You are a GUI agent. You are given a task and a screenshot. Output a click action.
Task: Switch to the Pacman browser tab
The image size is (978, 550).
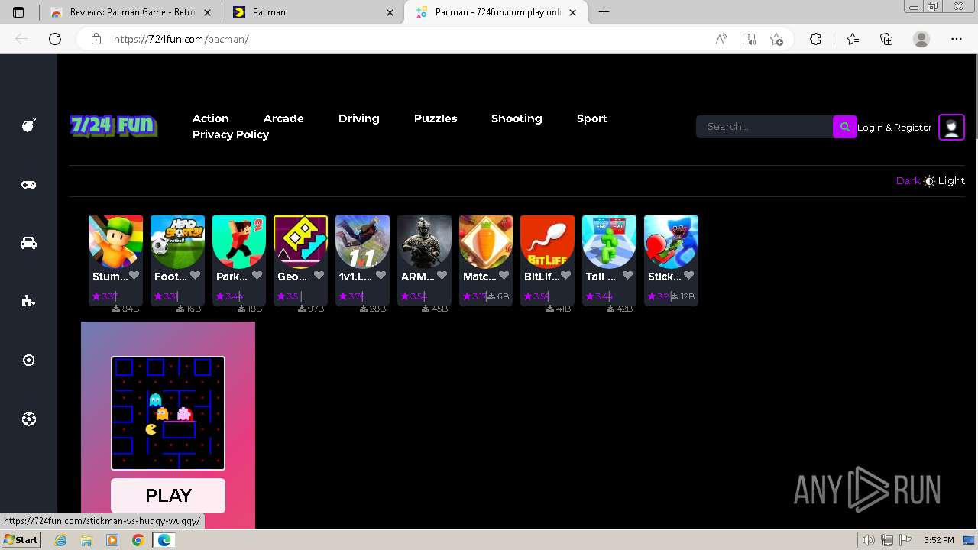tap(313, 12)
